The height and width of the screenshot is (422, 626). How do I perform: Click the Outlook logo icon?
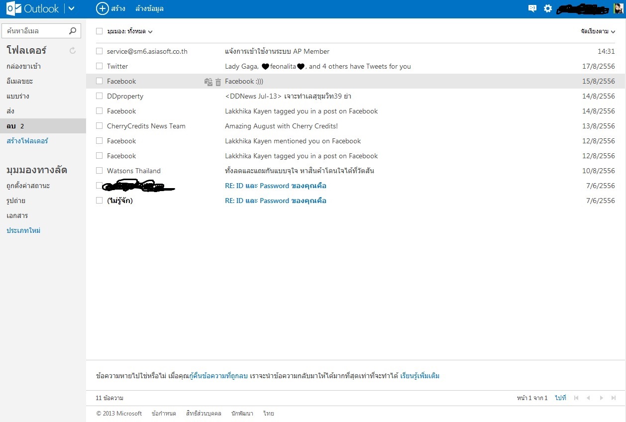point(14,8)
